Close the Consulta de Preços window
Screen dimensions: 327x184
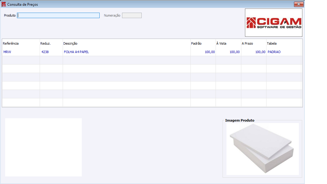[x=299, y=4]
